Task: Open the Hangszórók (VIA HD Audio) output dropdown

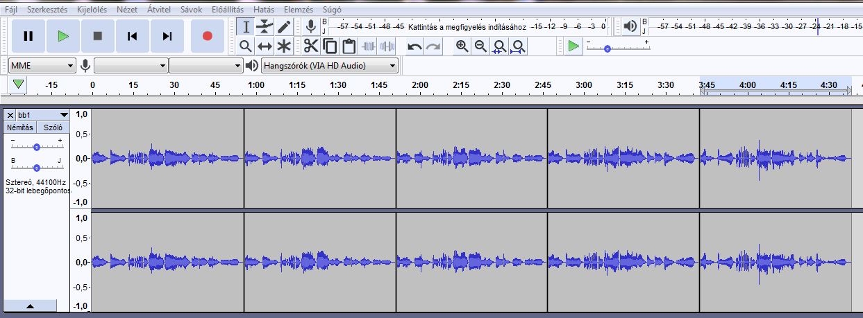Action: 330,66
